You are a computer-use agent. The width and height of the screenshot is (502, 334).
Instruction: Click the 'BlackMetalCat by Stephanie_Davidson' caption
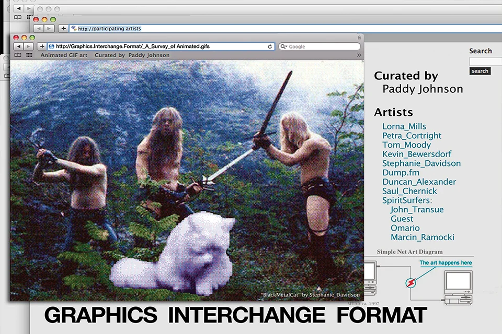click(x=310, y=295)
